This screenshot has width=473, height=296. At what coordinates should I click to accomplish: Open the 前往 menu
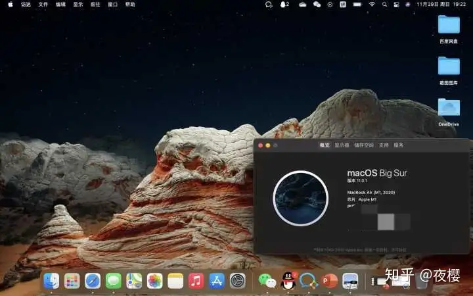(x=95, y=4)
